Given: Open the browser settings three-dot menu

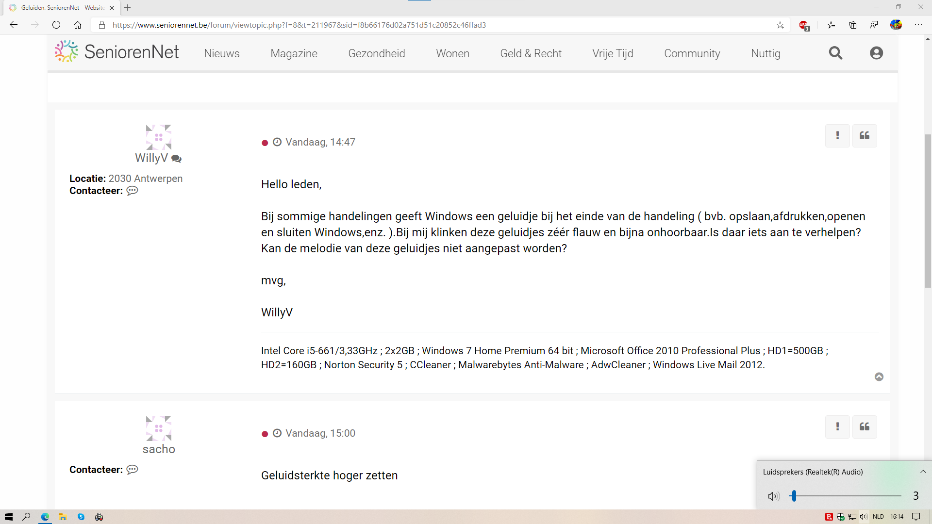Looking at the screenshot, I should [919, 25].
